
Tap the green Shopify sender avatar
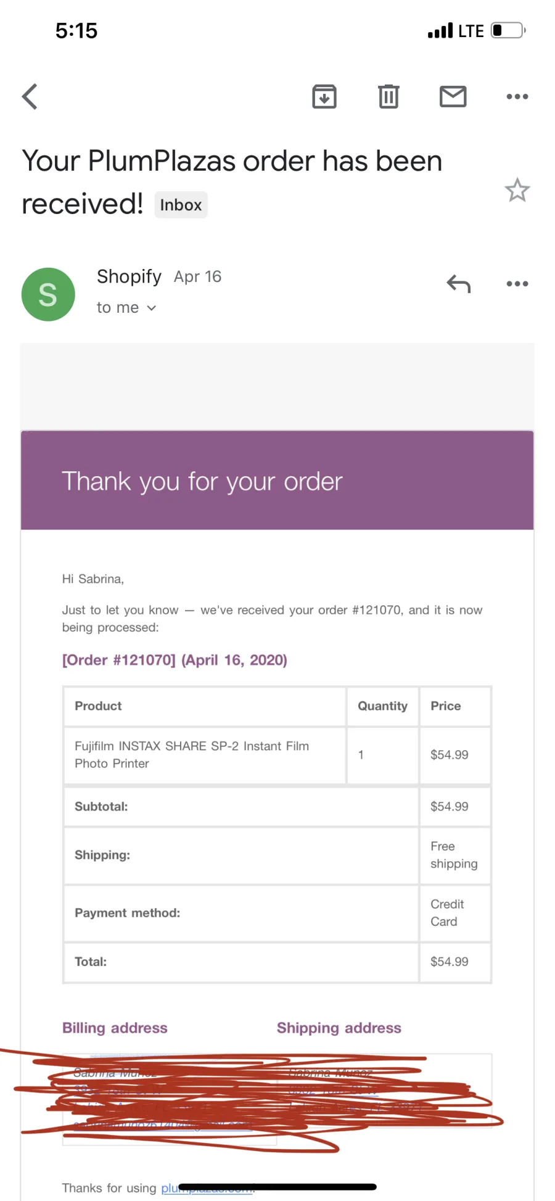[x=48, y=294]
